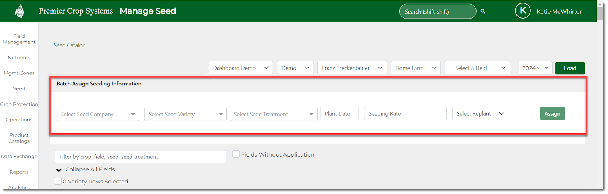Click the Premier Crop Systems corn logo
The height and width of the screenshot is (194, 608).
click(x=19, y=11)
